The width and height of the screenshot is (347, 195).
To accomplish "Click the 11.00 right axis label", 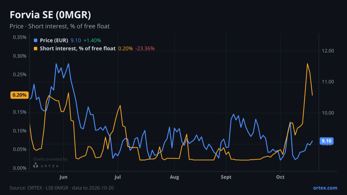I will 328,82.
